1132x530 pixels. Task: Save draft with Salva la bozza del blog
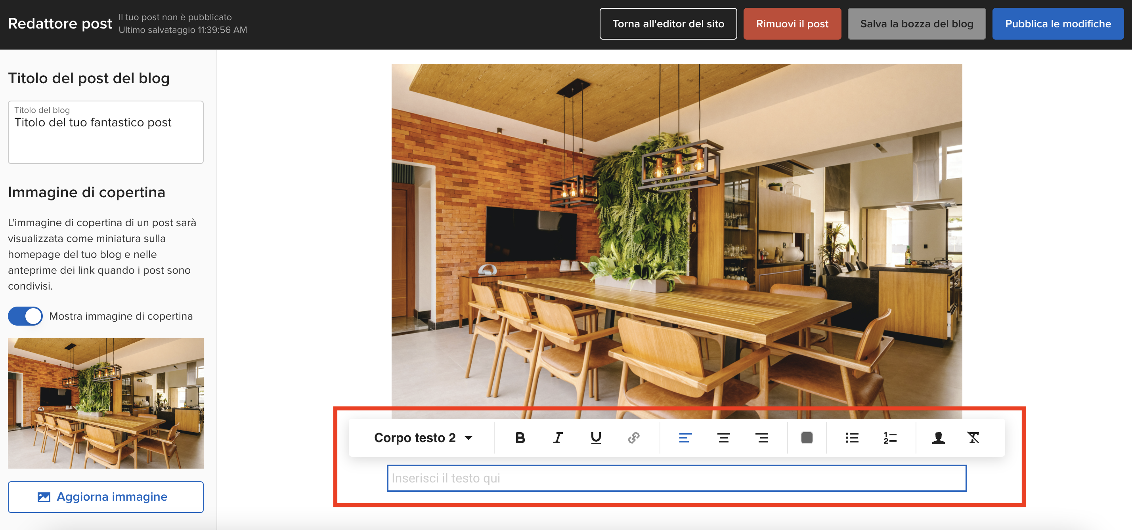tap(916, 24)
